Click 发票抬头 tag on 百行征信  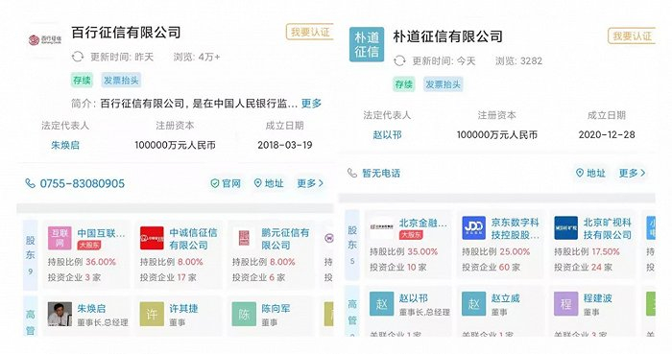(121, 81)
